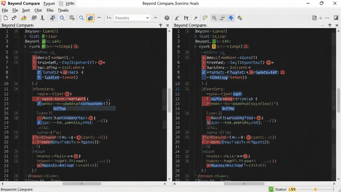The width and height of the screenshot is (341, 192).
Task: Open the Elo menu
Action: (15, 10)
